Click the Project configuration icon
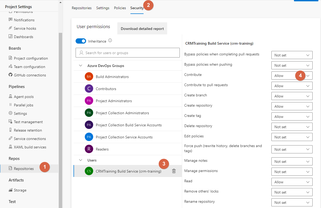 (x=10, y=58)
